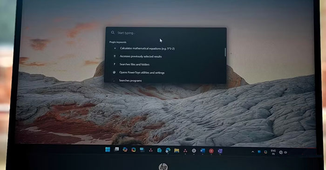Select "Accesses previously selected results" row
Viewport: 326px width, 170px height.
coord(165,56)
